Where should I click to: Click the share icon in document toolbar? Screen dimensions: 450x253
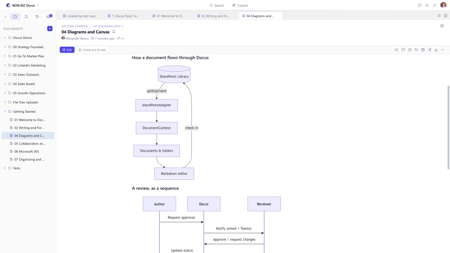(x=429, y=50)
